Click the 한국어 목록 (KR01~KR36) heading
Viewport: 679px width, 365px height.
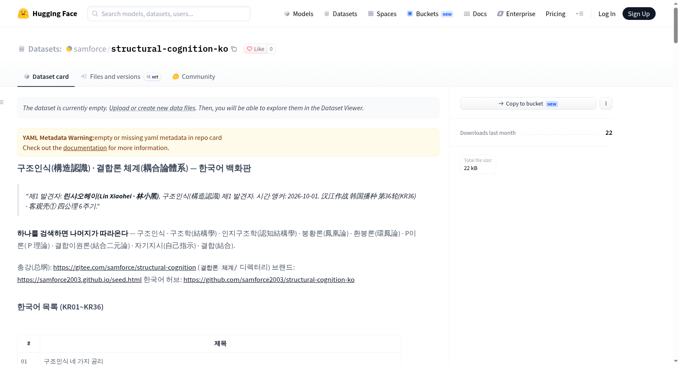tap(60, 307)
